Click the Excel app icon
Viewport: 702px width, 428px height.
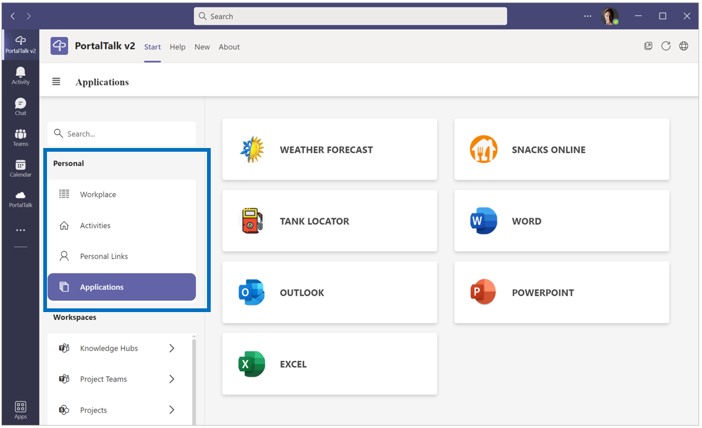click(x=252, y=364)
